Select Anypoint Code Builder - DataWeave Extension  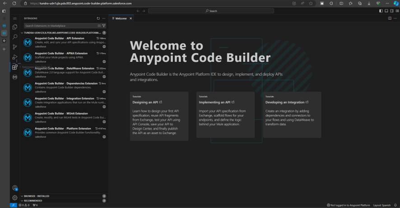(63, 72)
